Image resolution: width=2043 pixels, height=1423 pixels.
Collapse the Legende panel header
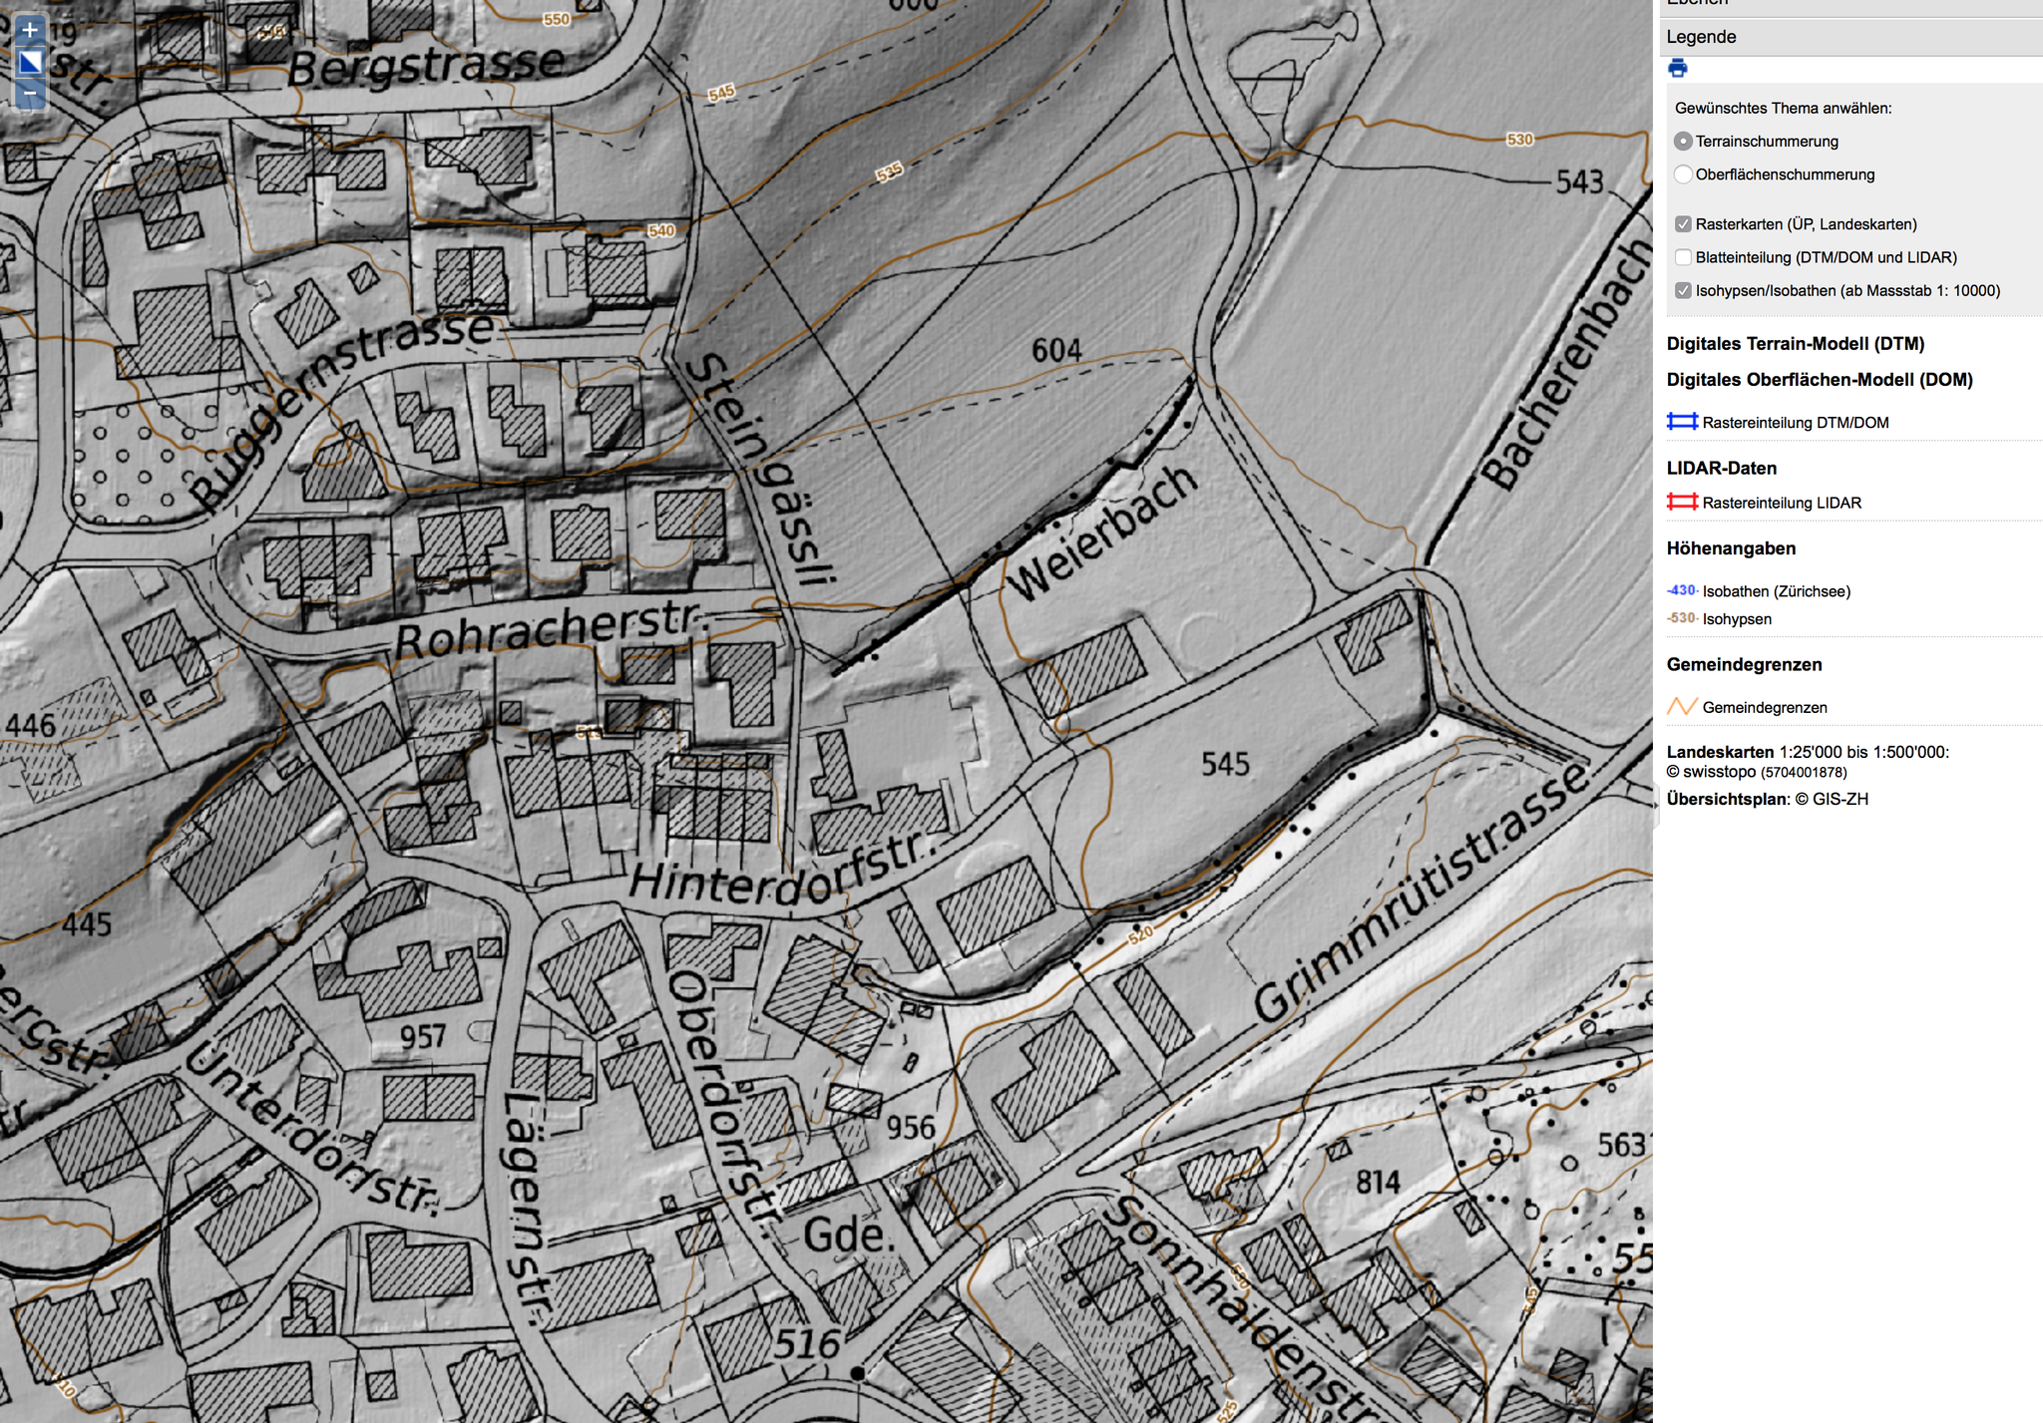pos(1850,37)
